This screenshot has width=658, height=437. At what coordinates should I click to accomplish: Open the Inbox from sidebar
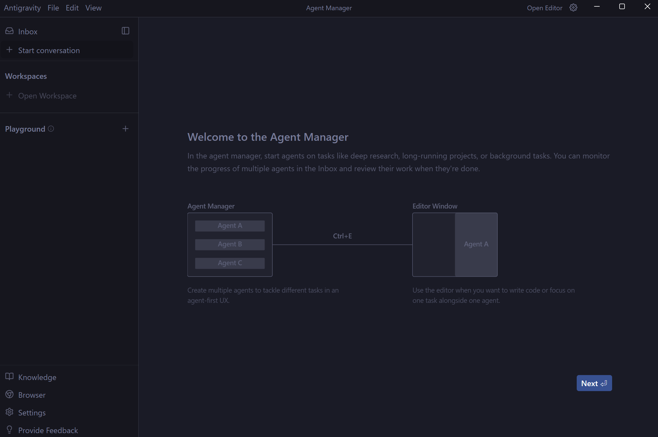pos(27,32)
